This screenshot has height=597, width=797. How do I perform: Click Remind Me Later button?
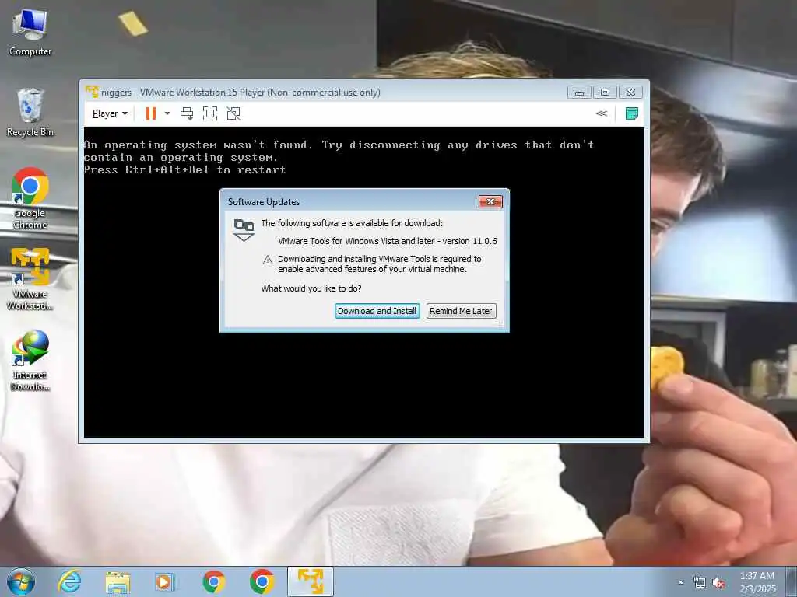click(461, 311)
